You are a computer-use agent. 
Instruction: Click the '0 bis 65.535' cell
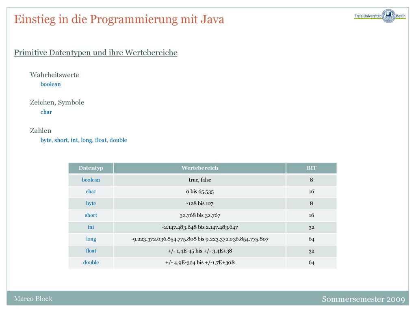coord(200,192)
